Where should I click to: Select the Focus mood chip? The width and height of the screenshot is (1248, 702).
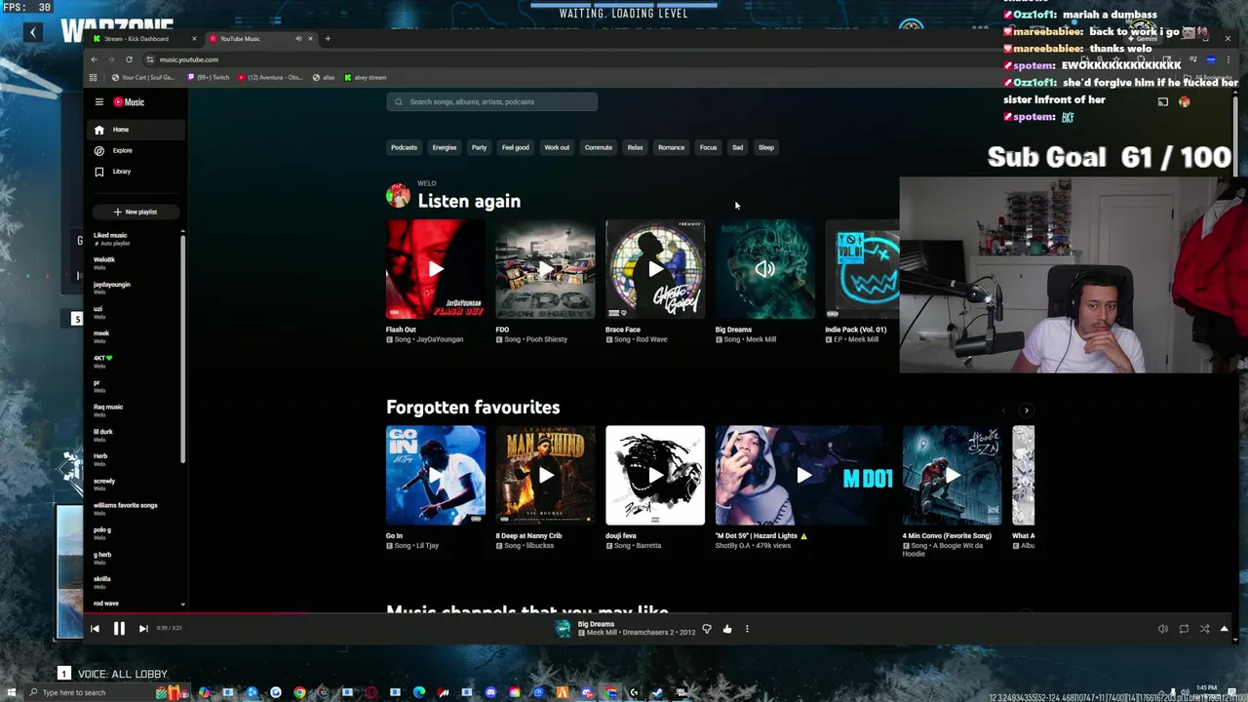708,147
